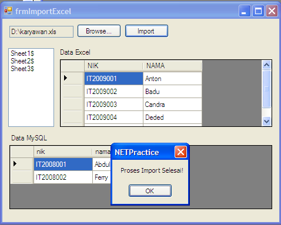The width and height of the screenshot is (281, 225).
Task: Select the Candra name cell
Action: [x=172, y=105]
